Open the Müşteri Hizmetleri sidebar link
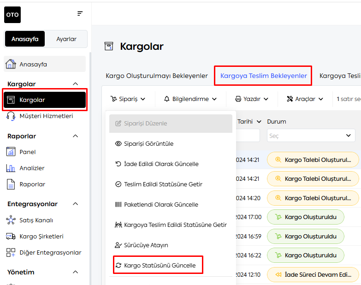Viewport: 361px width, 285px height. (x=45, y=116)
